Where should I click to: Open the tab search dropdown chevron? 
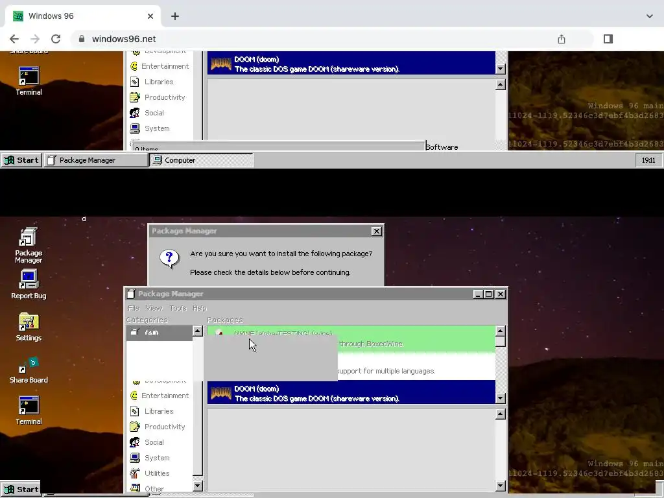[649, 16]
